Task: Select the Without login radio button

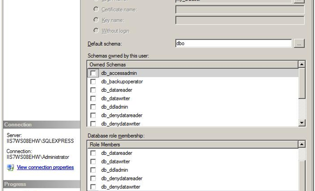Action: pos(96,31)
